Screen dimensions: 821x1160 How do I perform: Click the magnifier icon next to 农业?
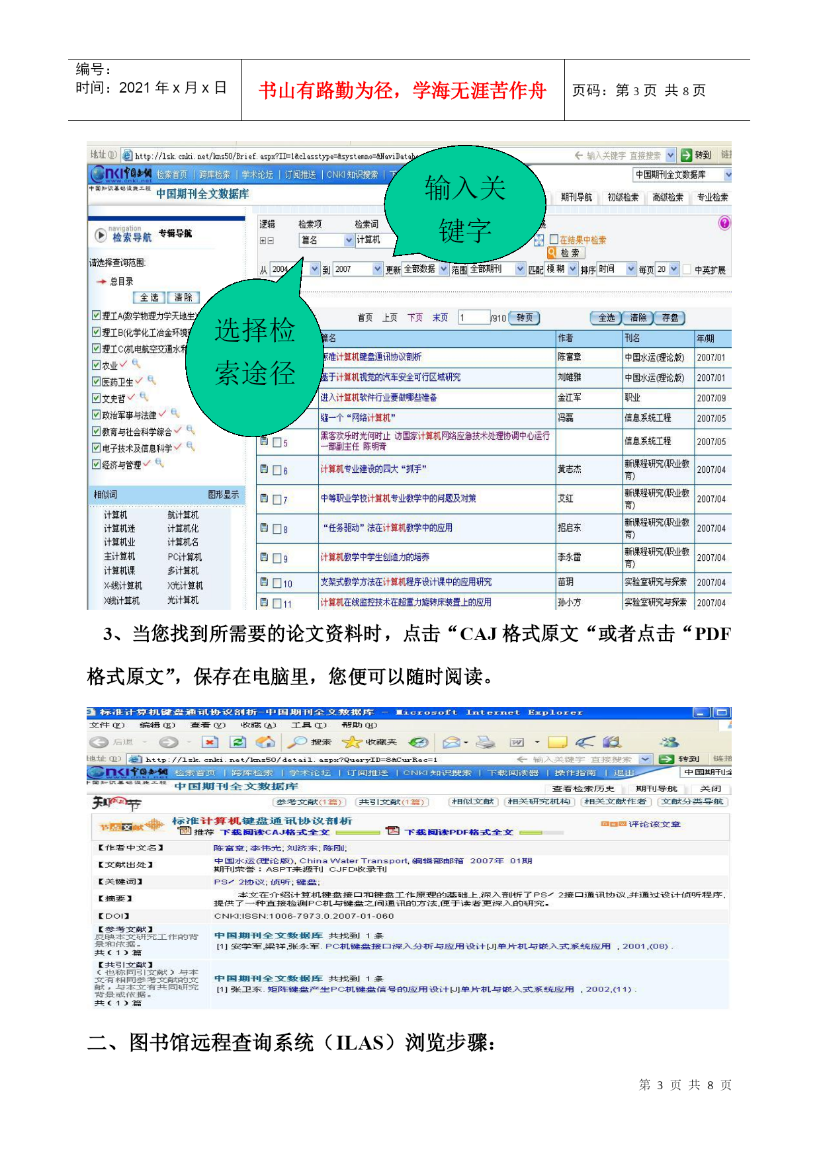(136, 363)
